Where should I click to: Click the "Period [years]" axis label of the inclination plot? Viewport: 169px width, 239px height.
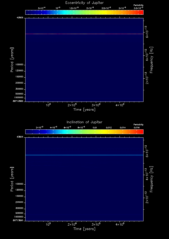pyautogui.click(x=12, y=179)
